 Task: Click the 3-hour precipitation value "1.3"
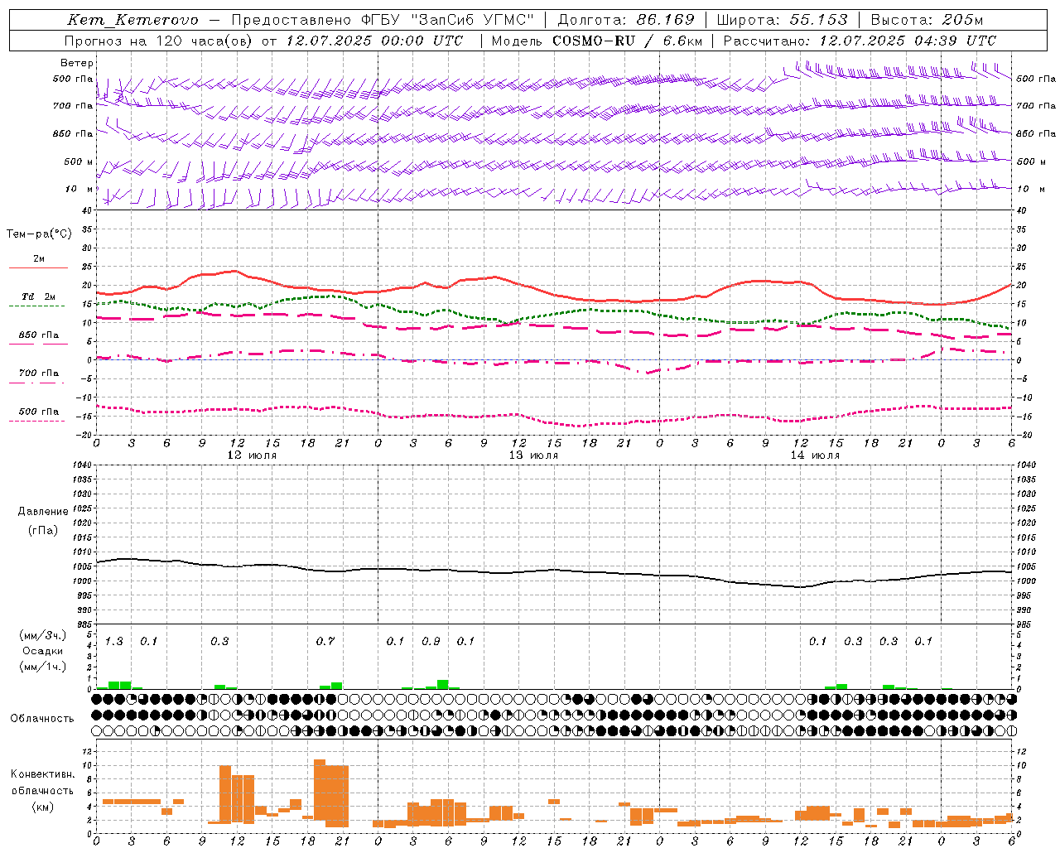(x=113, y=641)
